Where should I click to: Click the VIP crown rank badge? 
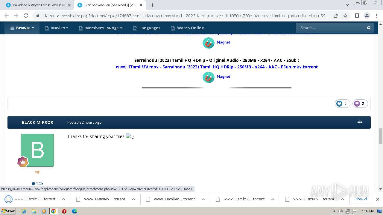coord(23,162)
